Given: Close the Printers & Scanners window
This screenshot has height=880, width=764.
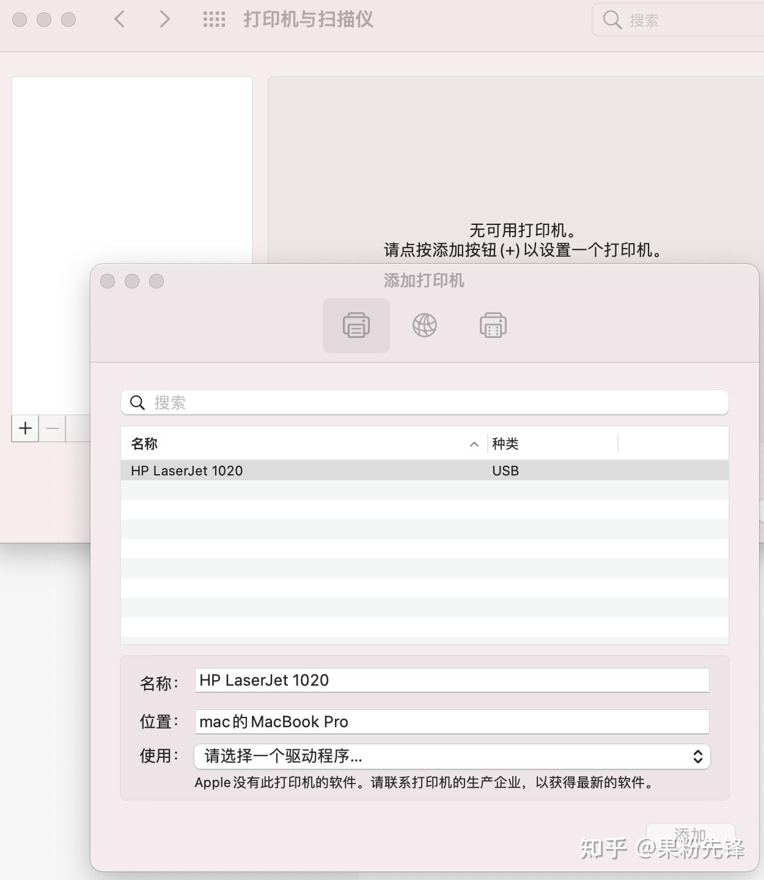Looking at the screenshot, I should (20, 20).
